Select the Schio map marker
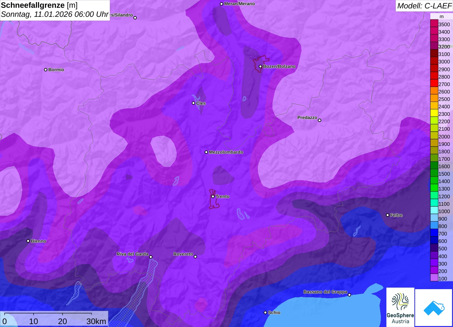The image size is (453, 327). (265, 312)
